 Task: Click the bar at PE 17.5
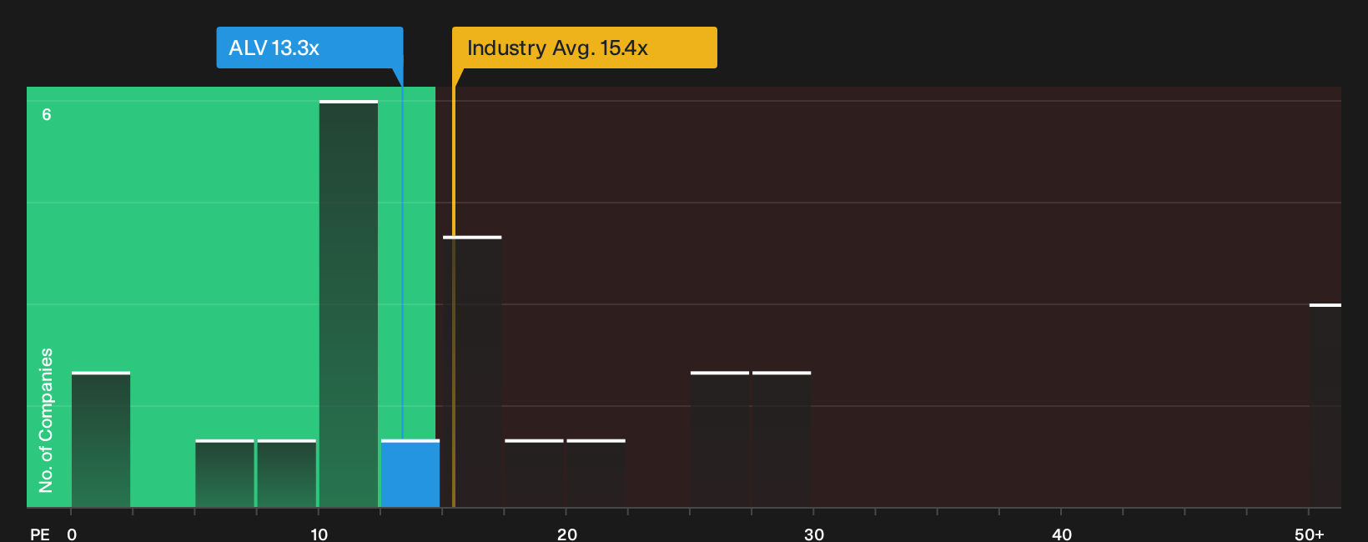coord(534,474)
